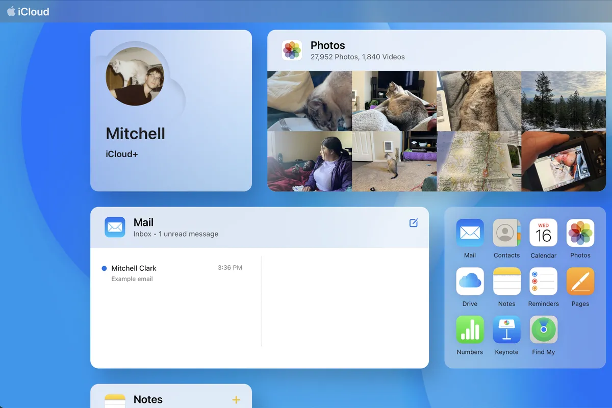Open the road map photo thumbnail

coord(479,161)
